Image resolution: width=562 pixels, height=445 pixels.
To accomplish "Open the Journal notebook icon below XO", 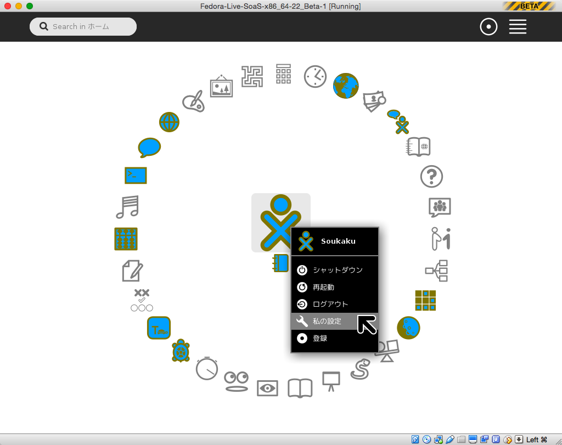I will tap(280, 263).
